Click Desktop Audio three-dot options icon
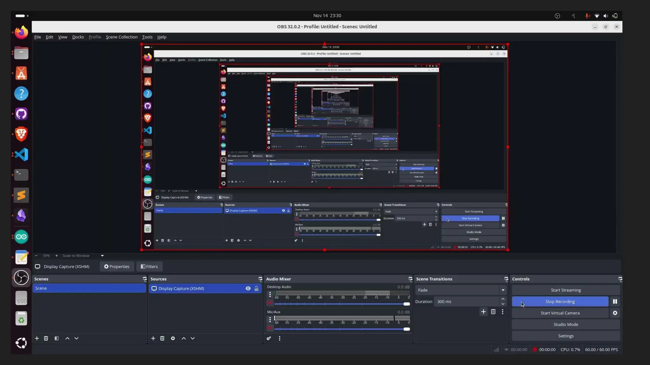 270,295
